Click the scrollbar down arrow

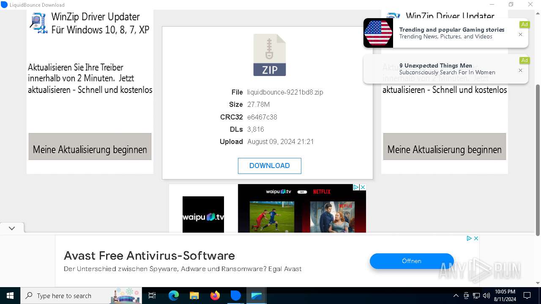[x=538, y=283]
